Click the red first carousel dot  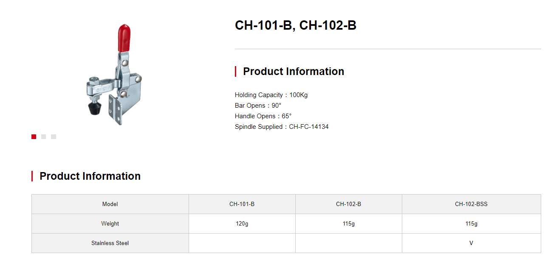tap(34, 136)
